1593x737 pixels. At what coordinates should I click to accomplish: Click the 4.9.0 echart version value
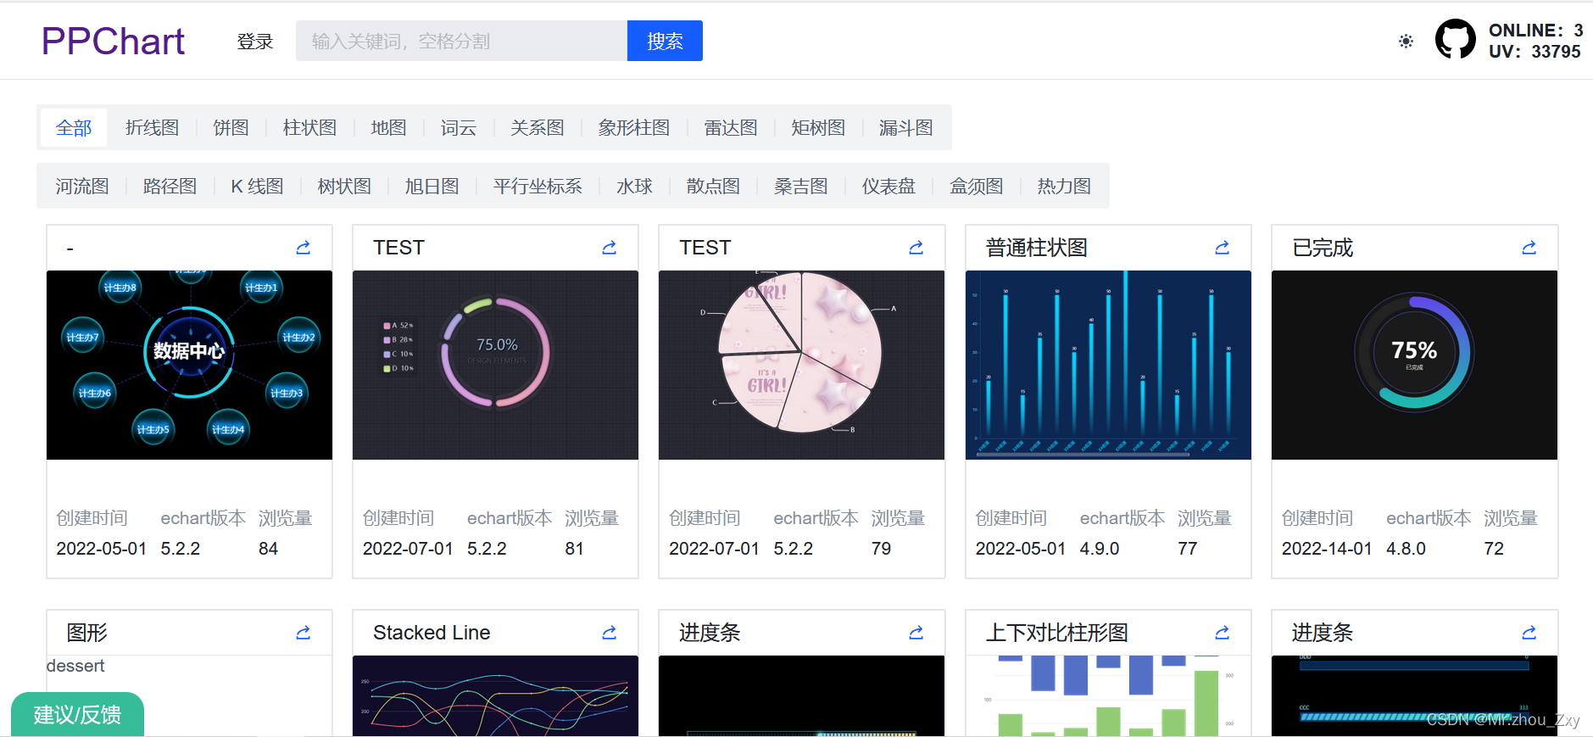(1100, 549)
